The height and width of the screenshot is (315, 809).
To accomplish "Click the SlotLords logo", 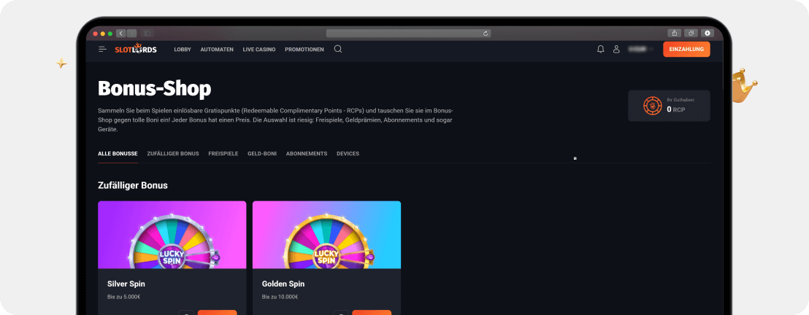I will pyautogui.click(x=136, y=49).
